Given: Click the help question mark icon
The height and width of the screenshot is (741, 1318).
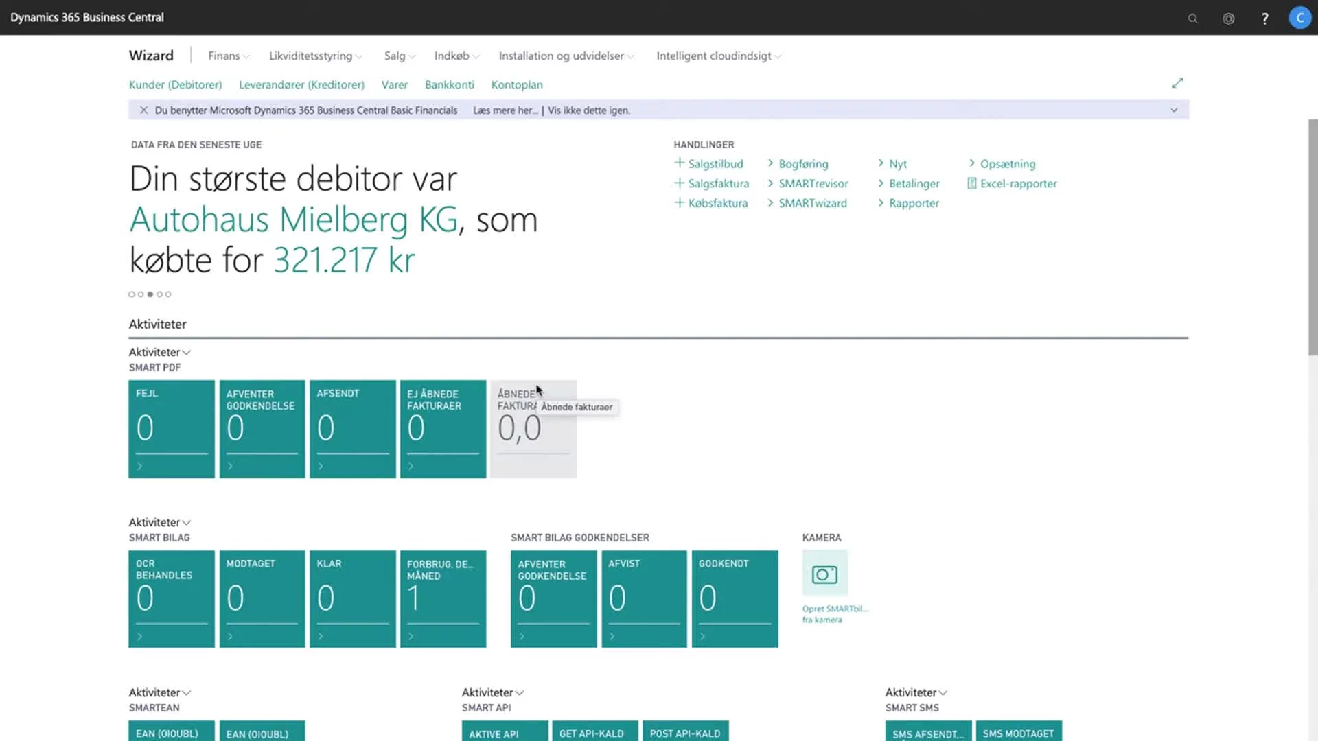Looking at the screenshot, I should click(x=1264, y=19).
